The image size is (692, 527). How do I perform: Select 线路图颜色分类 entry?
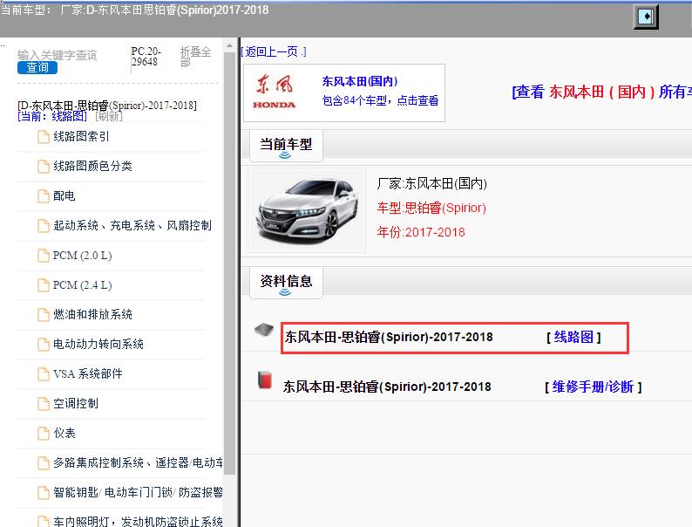(92, 166)
